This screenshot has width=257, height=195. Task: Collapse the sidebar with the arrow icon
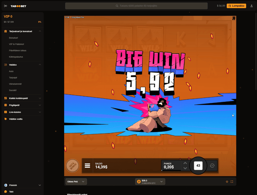[6, 6]
